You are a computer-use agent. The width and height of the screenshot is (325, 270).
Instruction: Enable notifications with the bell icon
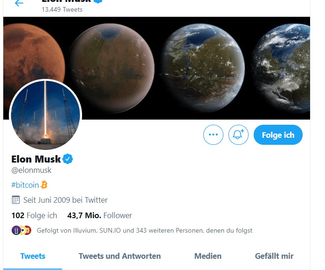click(x=238, y=135)
